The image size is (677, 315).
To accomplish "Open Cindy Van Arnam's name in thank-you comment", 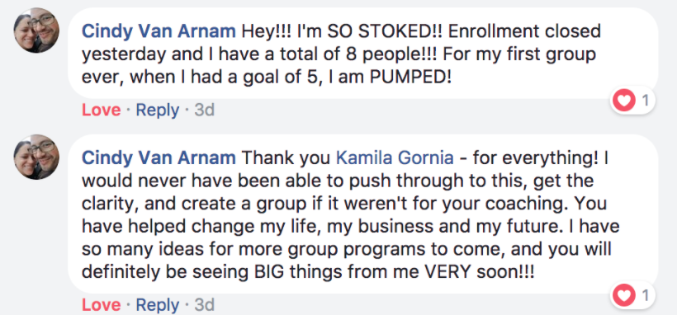I will point(159,158).
